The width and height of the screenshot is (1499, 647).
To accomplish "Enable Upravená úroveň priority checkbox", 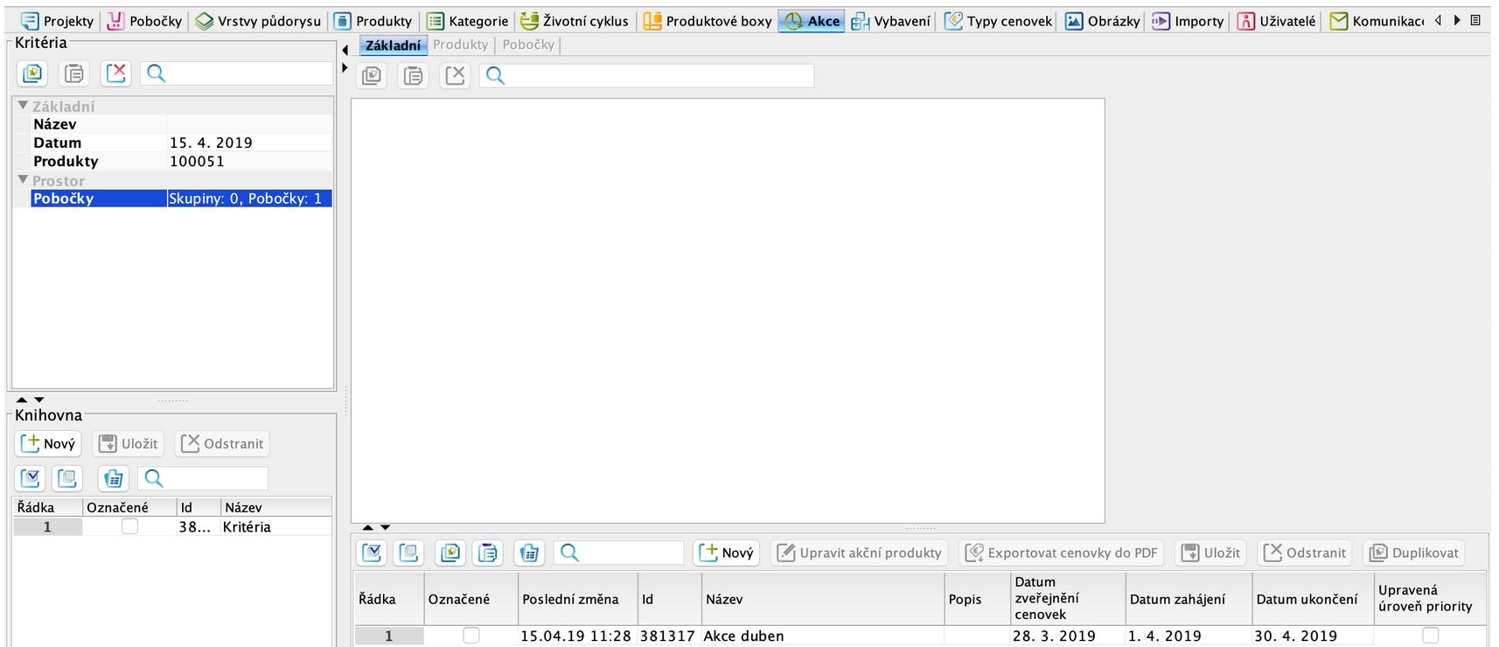I will 1430,636.
